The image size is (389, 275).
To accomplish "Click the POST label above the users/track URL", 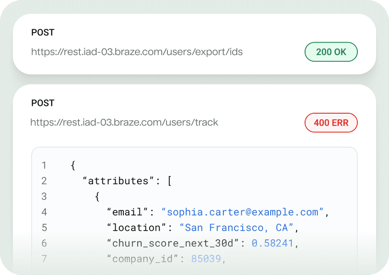I will [x=43, y=103].
